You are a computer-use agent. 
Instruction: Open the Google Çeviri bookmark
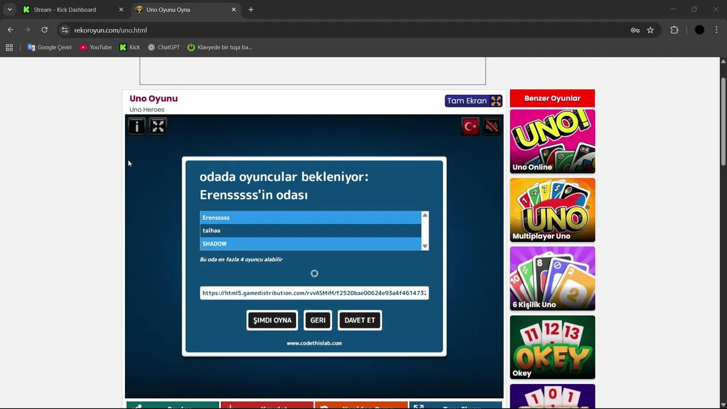tap(50, 47)
